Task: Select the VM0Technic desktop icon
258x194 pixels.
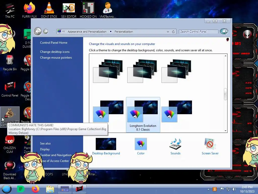Action: 108,10
